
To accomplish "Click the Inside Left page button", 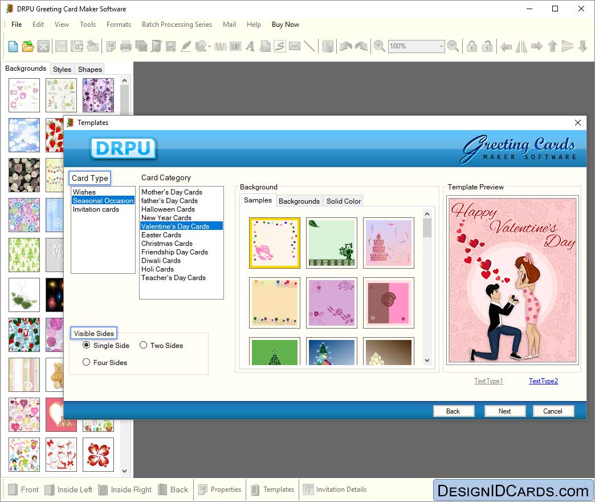I will pos(68,489).
